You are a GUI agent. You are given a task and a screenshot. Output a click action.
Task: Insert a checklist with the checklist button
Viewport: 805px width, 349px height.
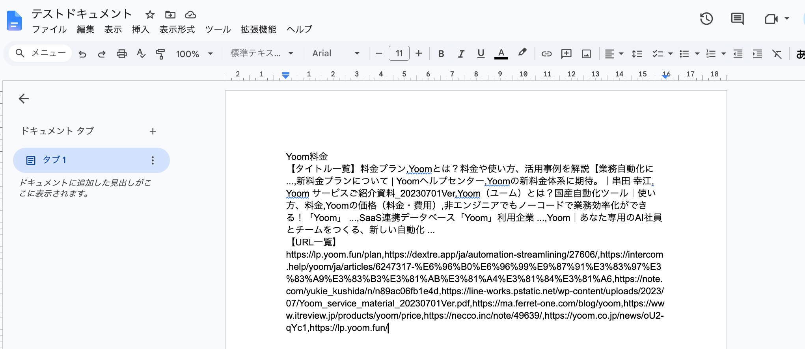pyautogui.click(x=657, y=54)
